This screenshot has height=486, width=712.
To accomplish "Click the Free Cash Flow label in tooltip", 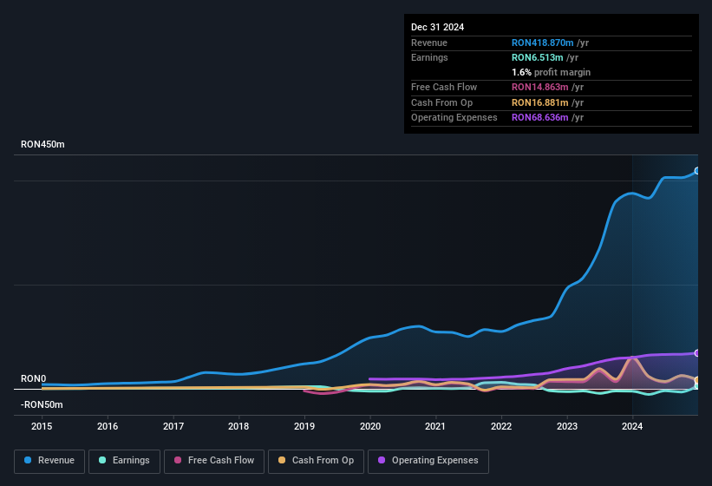I will click(x=444, y=87).
